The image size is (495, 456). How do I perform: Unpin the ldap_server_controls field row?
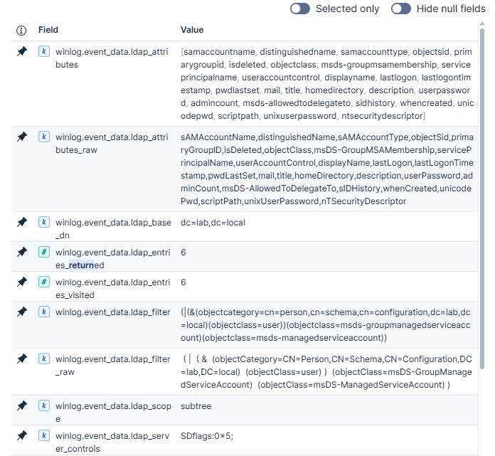pos(22,436)
